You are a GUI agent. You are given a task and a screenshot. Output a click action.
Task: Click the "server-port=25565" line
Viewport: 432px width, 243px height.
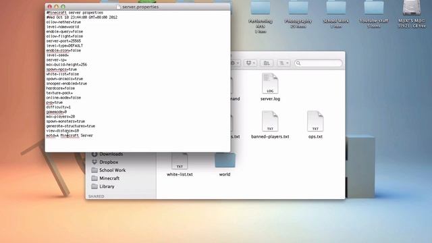[x=63, y=40]
